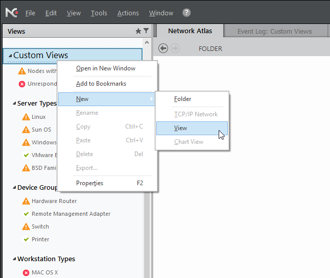
Task: Click the application logo in the top-left corner
Action: 11,13
